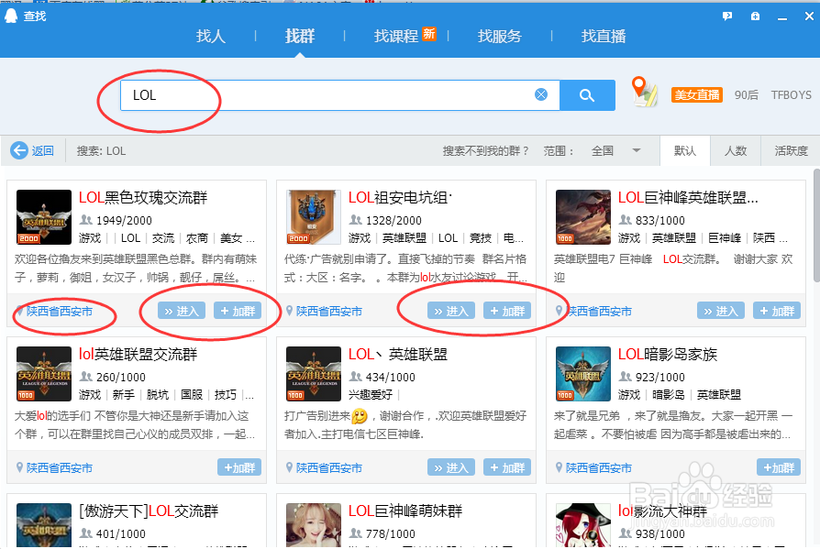
Task: Open LOL暗影岛家族 group avatar
Action: [583, 374]
